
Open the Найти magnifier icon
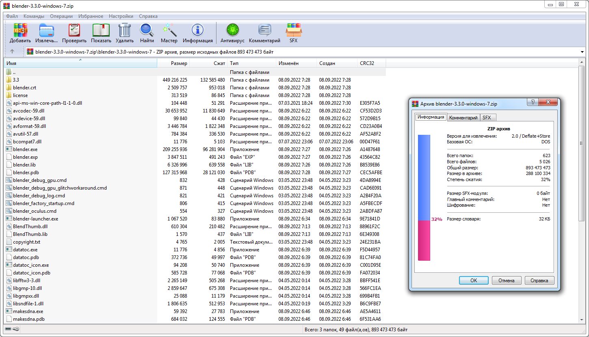click(147, 30)
